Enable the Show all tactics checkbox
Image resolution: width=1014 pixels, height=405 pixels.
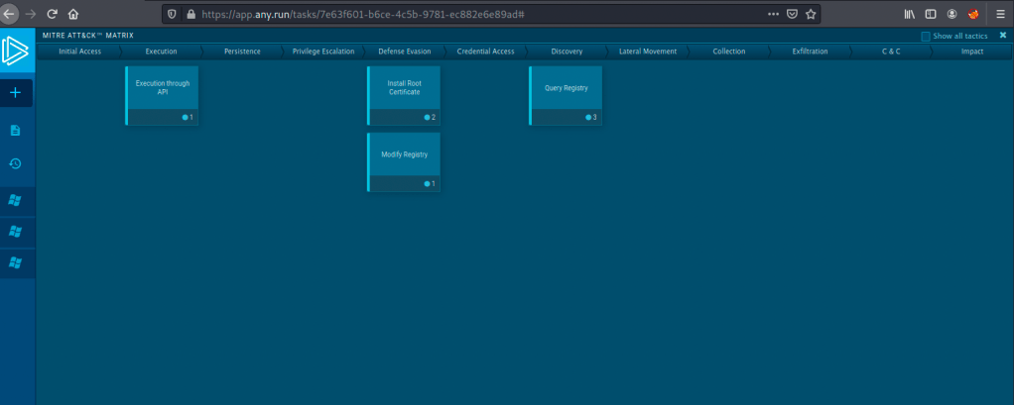coord(926,36)
